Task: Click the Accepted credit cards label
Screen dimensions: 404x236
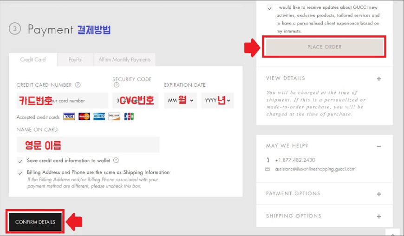Action: point(38,117)
